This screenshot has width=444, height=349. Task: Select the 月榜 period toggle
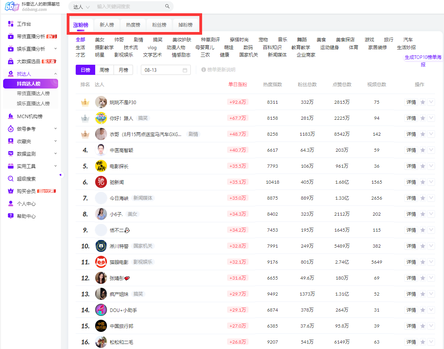pyautogui.click(x=123, y=70)
